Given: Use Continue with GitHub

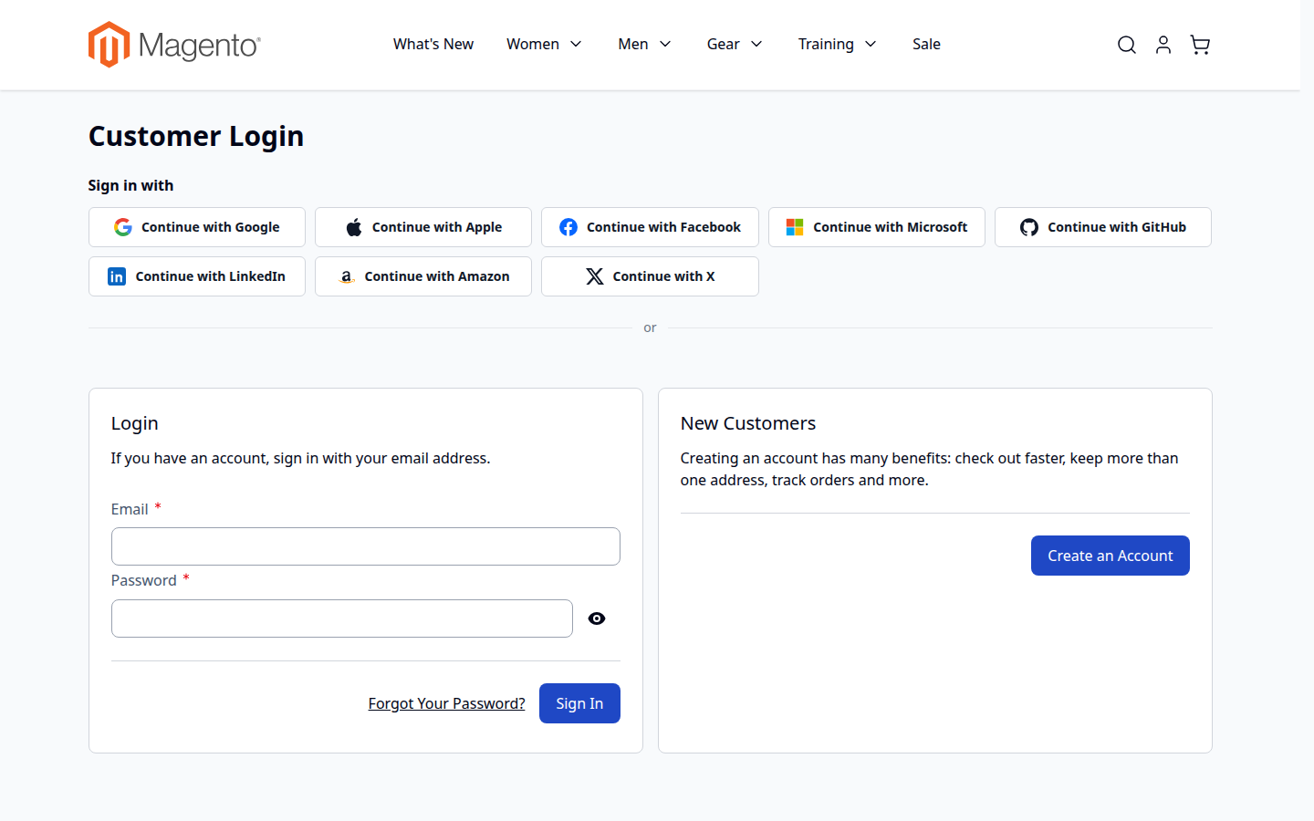Looking at the screenshot, I should click(x=1103, y=227).
